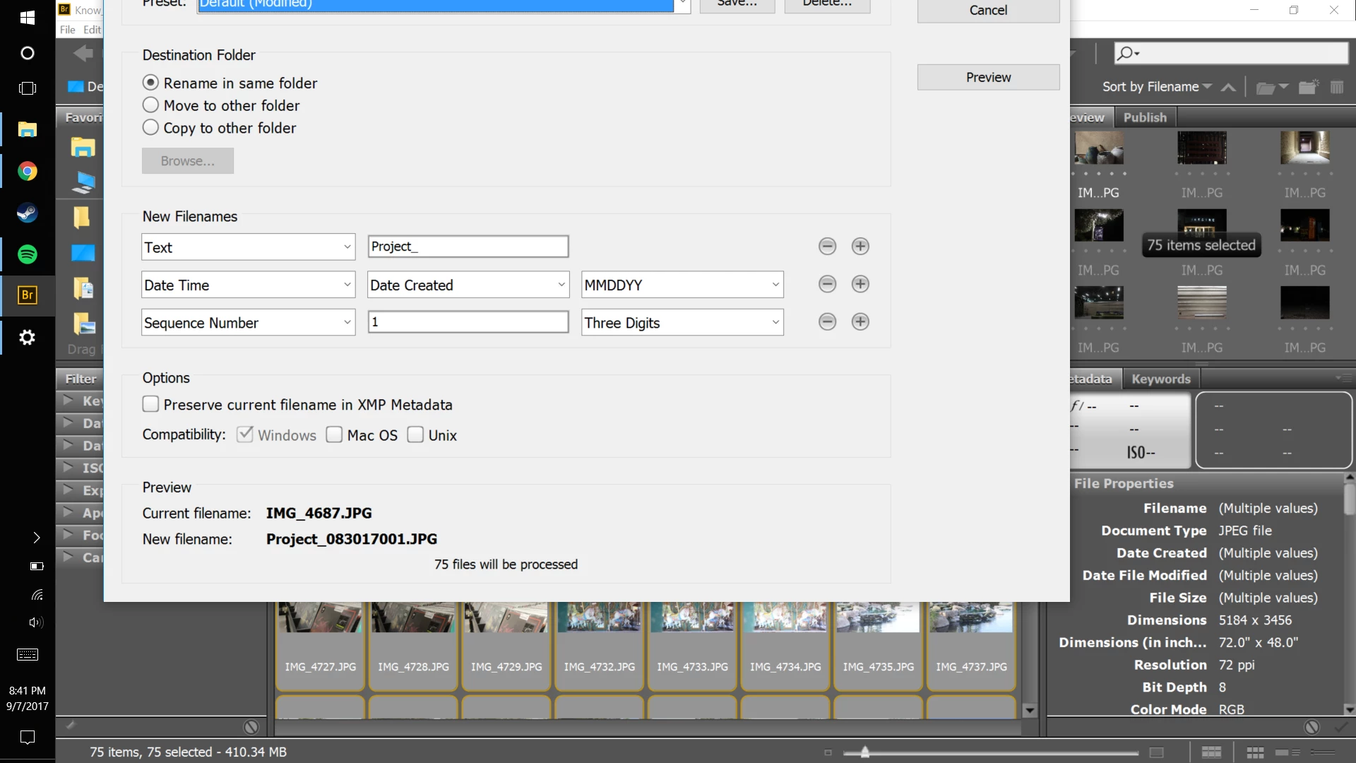Image resolution: width=1356 pixels, height=763 pixels.
Task: Toggle ascending sort order arrow
Action: tap(1228, 88)
